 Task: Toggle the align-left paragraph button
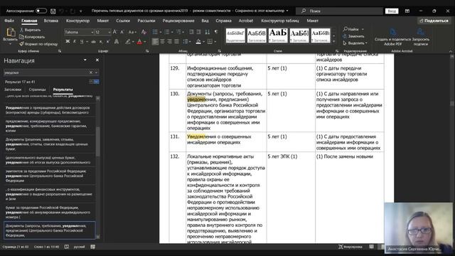click(155, 42)
